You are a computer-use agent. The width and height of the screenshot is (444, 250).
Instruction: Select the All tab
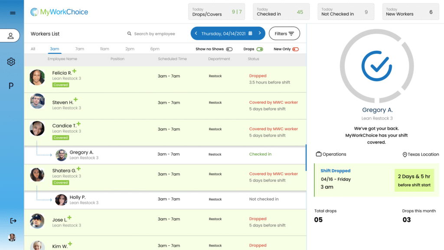coord(33,49)
